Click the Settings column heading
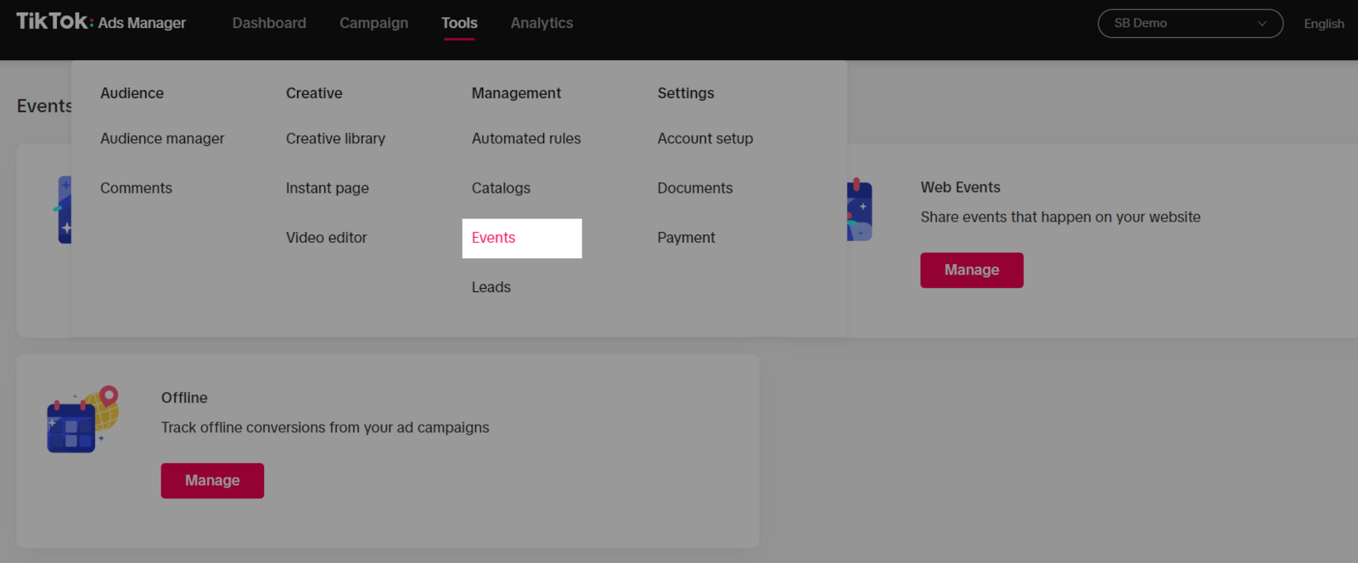This screenshot has height=563, width=1358. 685,93
